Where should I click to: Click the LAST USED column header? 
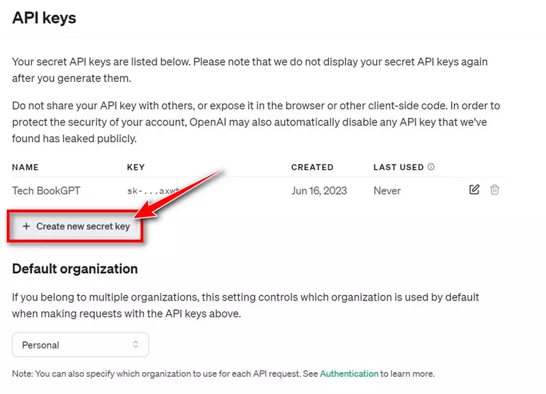(x=399, y=167)
